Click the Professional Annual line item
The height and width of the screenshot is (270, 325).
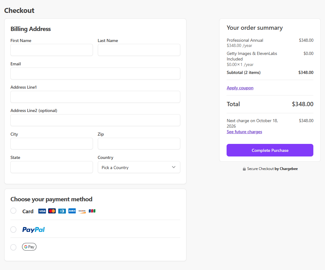coord(245,40)
